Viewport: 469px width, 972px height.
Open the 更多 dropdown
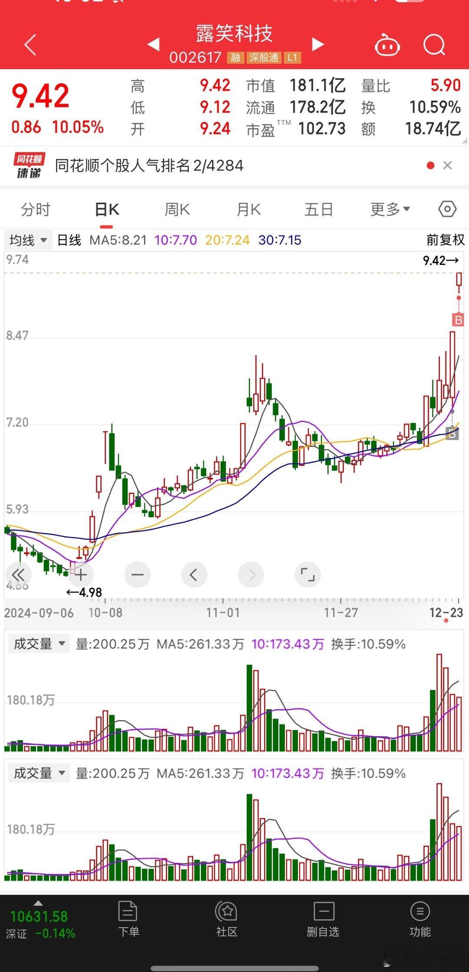[x=390, y=210]
